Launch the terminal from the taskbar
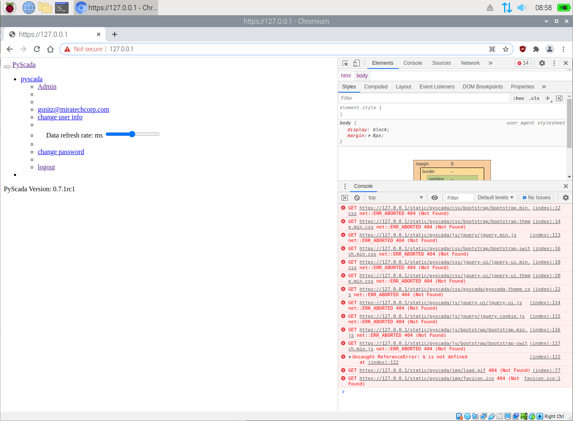 point(62,7)
